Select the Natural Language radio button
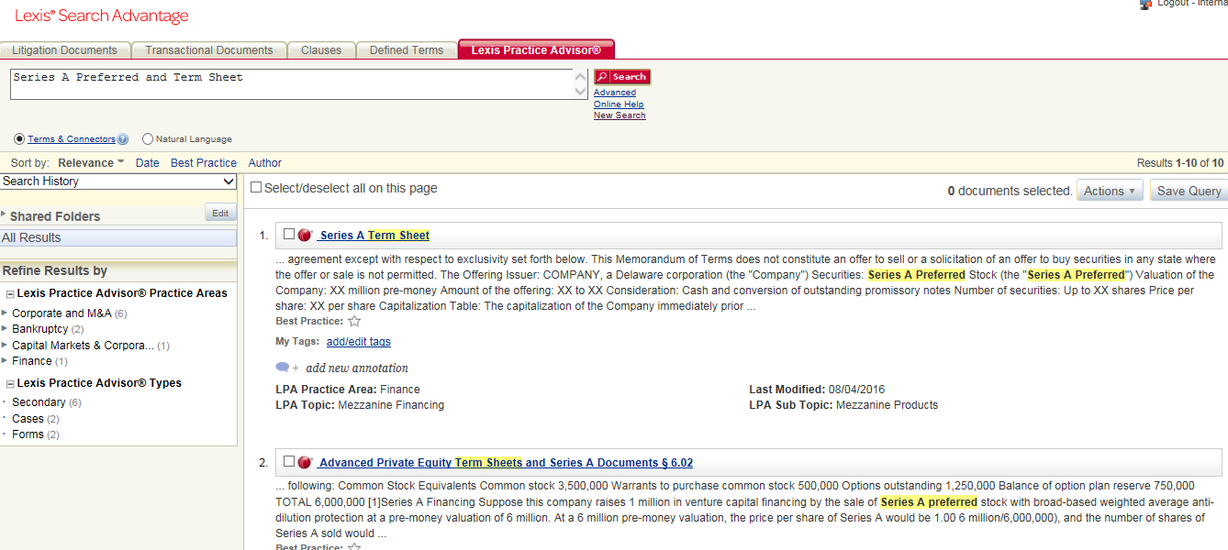This screenshot has height=550, width=1228. coord(148,139)
